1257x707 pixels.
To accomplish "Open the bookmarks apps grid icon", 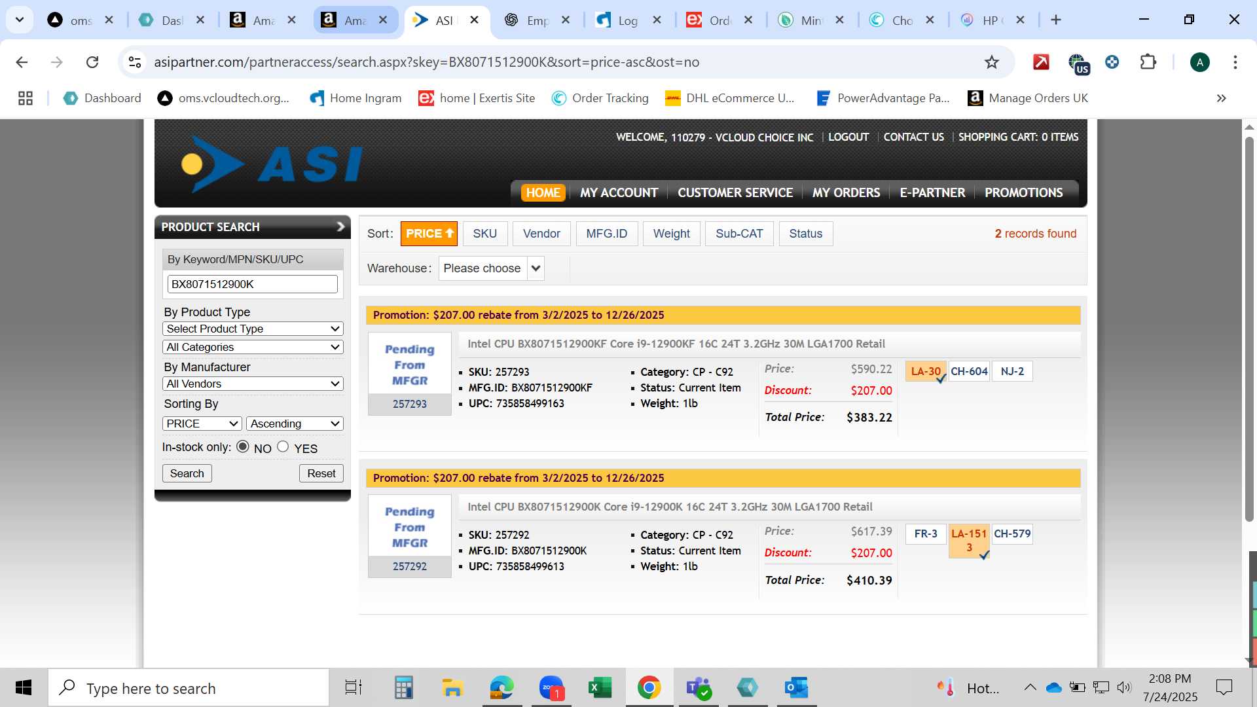I will 26,98.
